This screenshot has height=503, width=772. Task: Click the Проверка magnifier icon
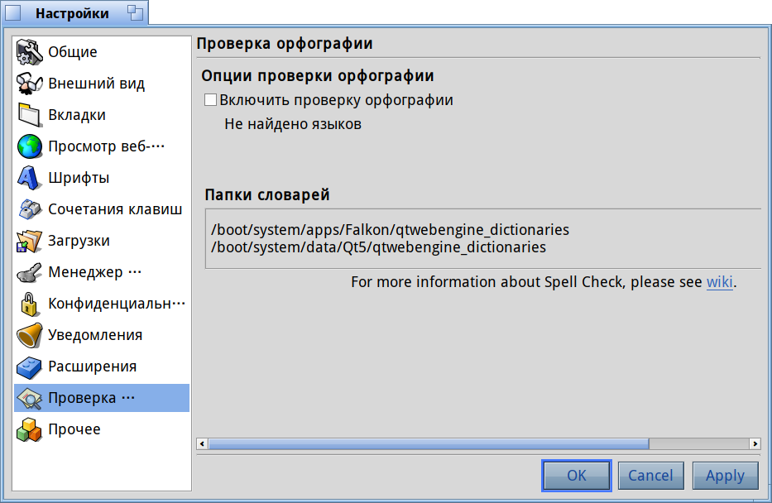[x=30, y=399]
